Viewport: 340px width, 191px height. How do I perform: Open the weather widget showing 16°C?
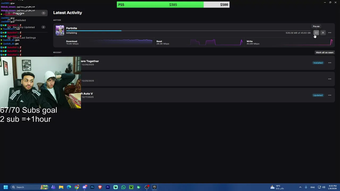(277, 187)
